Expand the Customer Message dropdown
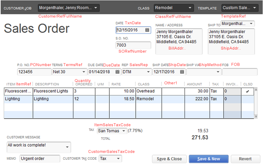 [67, 147]
